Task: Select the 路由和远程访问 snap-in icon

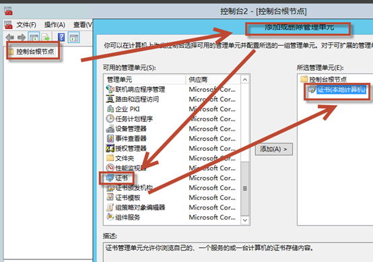Action: (x=110, y=99)
